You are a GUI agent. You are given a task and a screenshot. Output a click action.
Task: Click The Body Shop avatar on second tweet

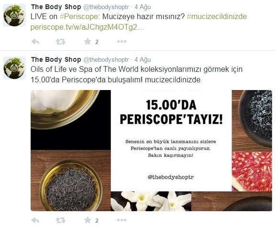pyautogui.click(x=14, y=68)
